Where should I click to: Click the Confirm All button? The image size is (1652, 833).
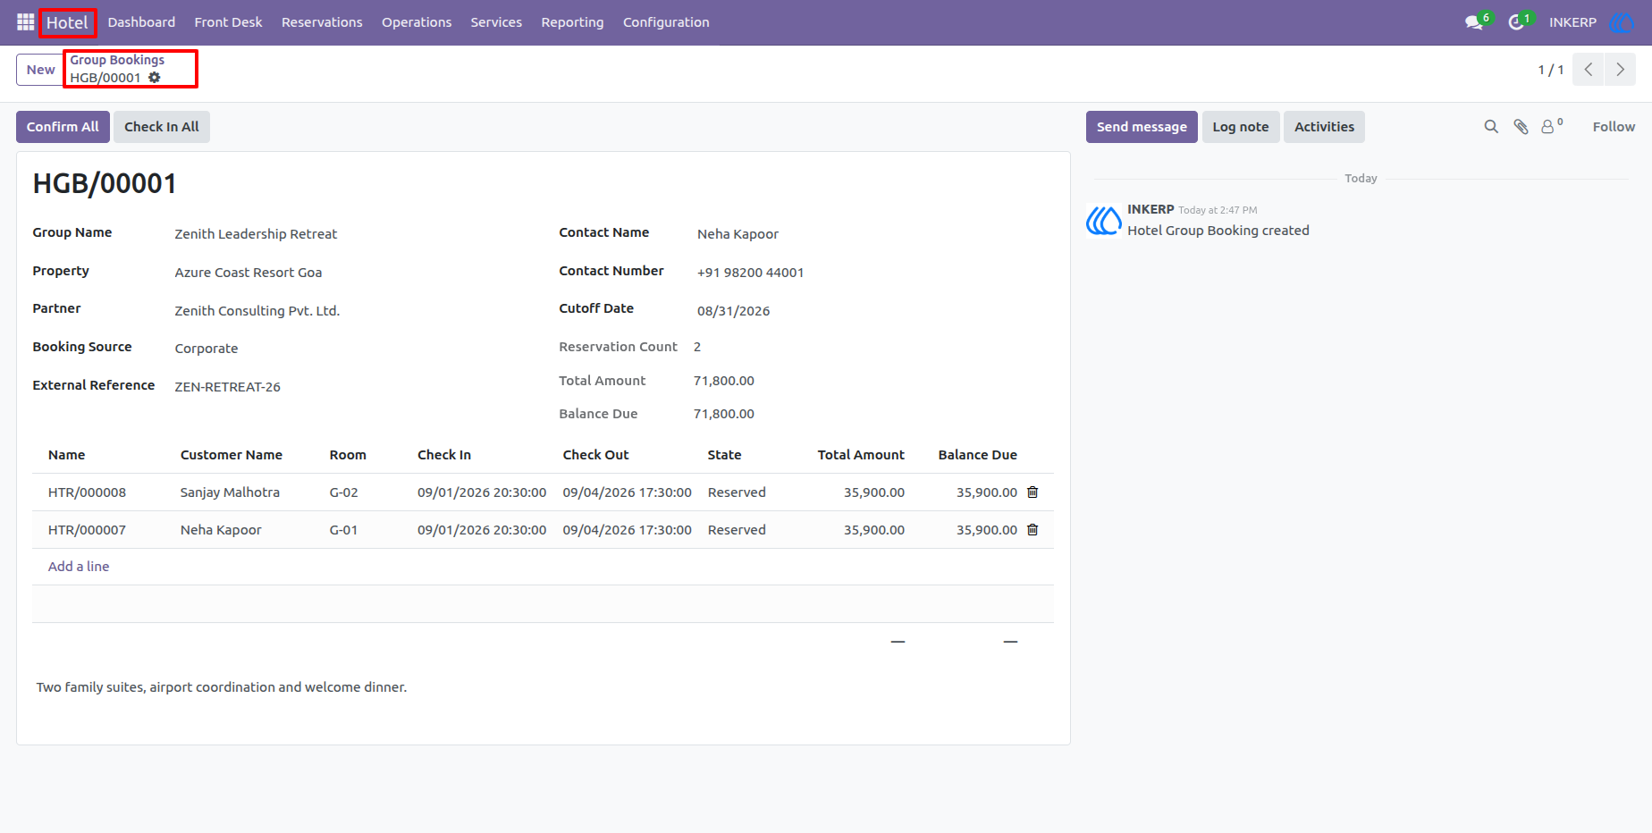click(x=63, y=127)
